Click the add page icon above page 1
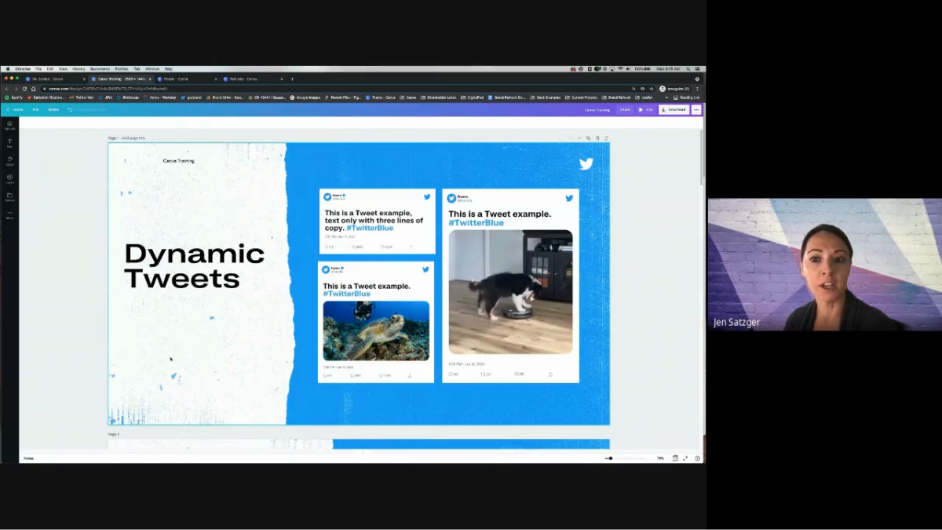 606,138
